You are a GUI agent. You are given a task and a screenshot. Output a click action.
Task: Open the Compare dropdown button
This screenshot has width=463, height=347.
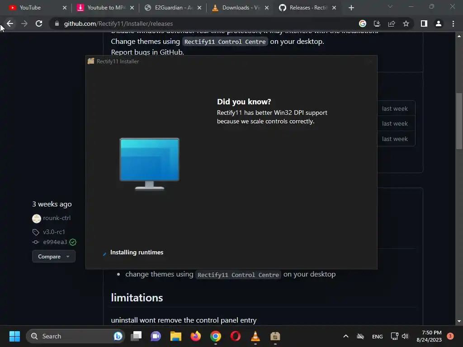[x=54, y=257]
